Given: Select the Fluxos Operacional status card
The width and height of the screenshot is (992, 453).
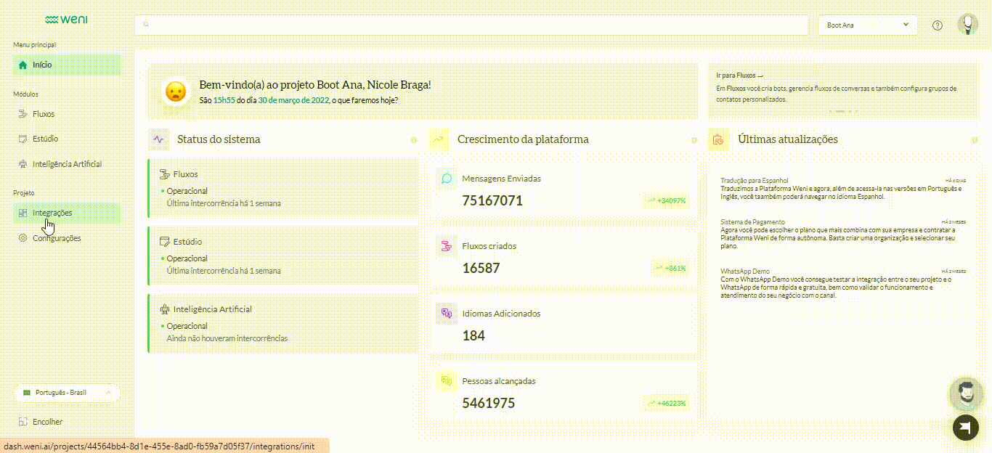Looking at the screenshot, I should pos(282,189).
